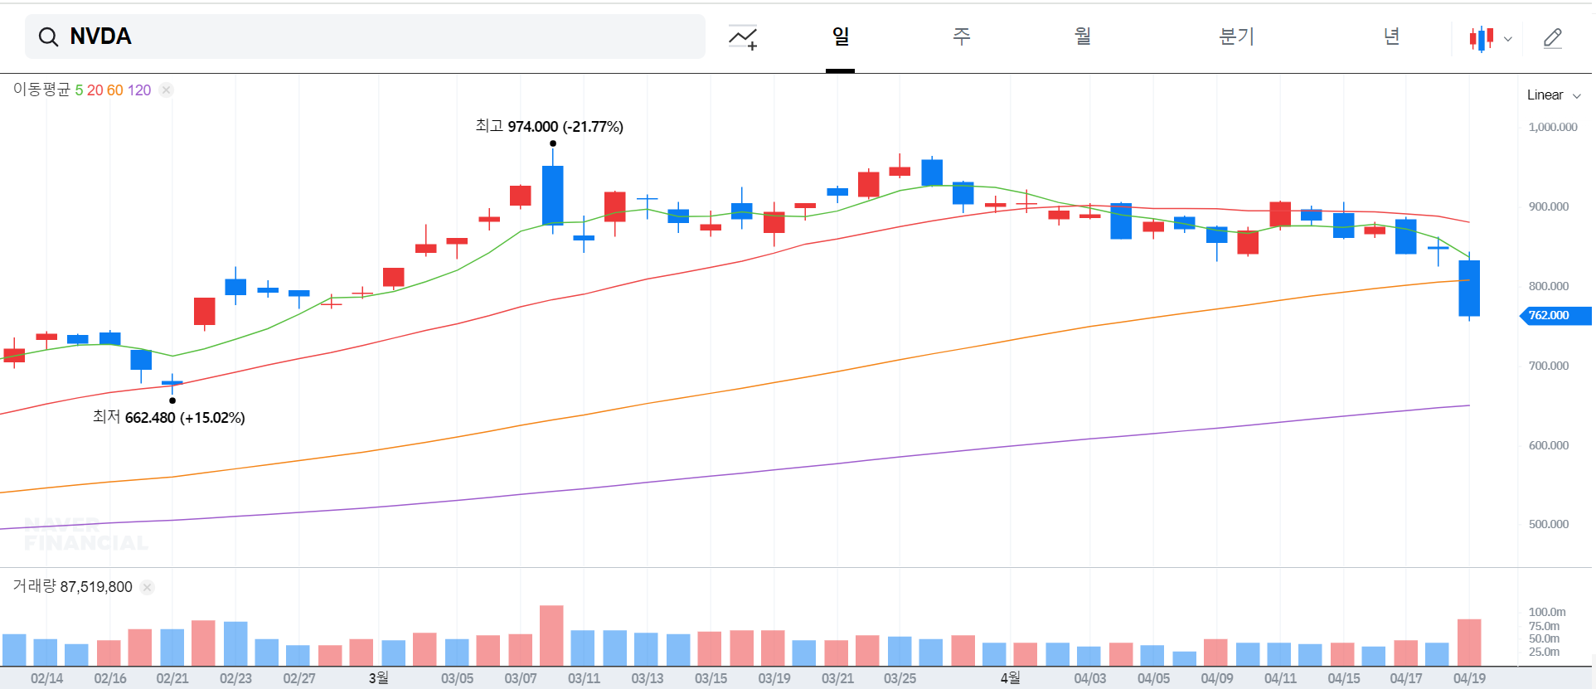
Task: Switch to the 주 weekly tab
Action: click(961, 36)
